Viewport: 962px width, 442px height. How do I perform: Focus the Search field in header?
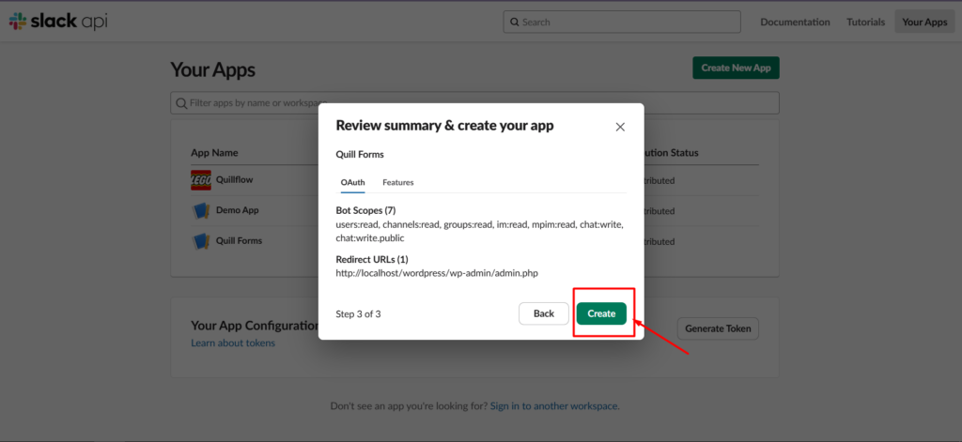[x=622, y=23]
